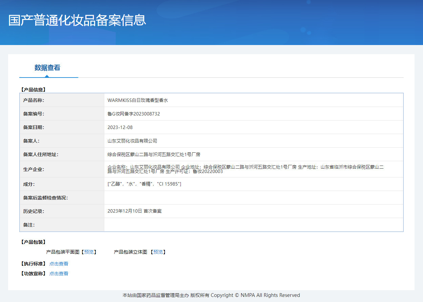The width and height of the screenshot is (423, 302).
Task: Preview the 产品包装平面图 image
Action: click(x=90, y=252)
